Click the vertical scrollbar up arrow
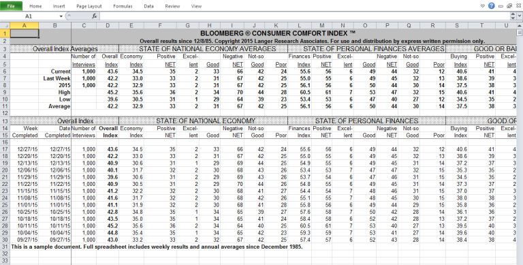Image resolution: width=523 pixels, height=265 pixels. pos(520,25)
